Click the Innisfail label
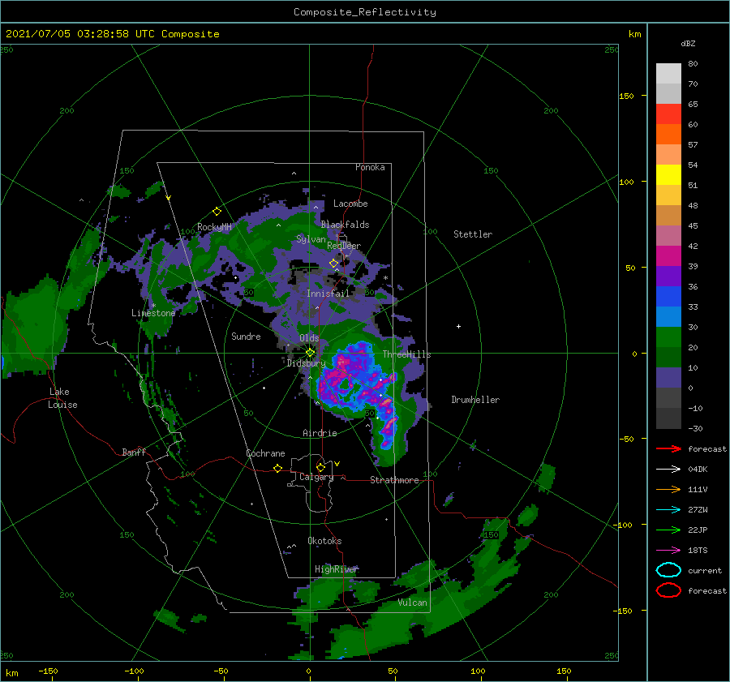The image size is (730, 682). coord(328,294)
